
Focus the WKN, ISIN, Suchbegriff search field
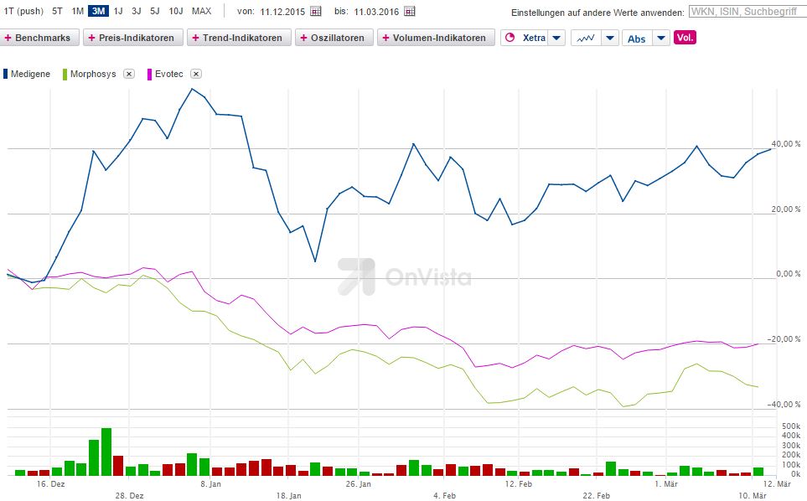[x=748, y=11]
